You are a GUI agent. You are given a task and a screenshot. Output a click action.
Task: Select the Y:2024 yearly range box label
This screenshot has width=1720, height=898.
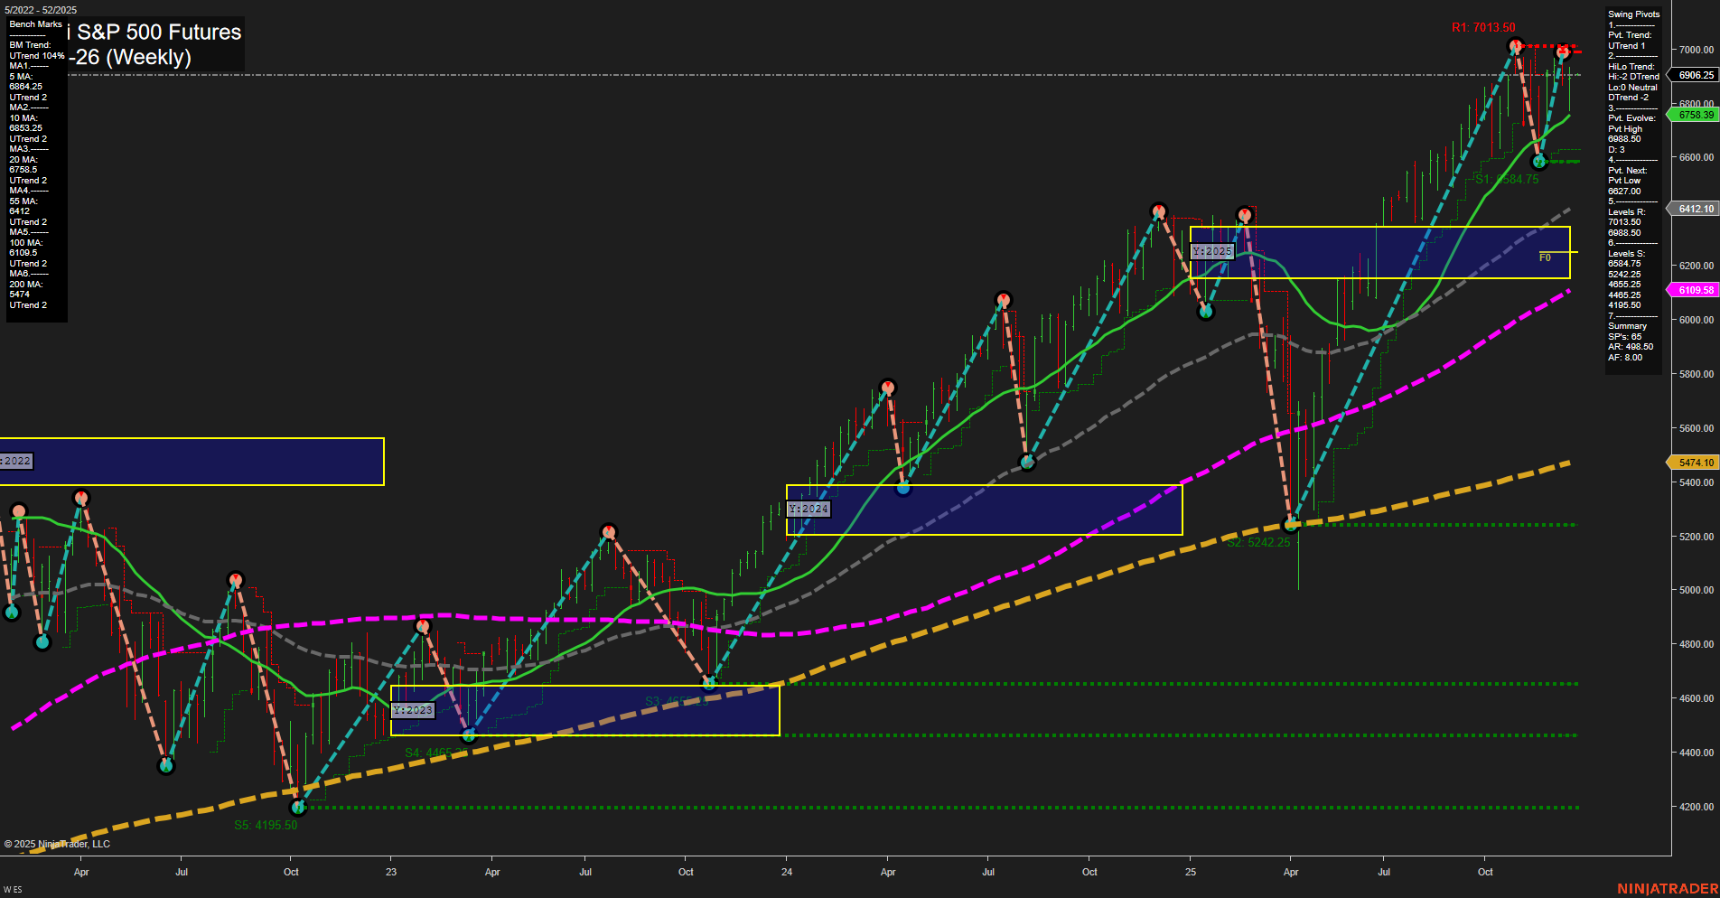point(810,509)
